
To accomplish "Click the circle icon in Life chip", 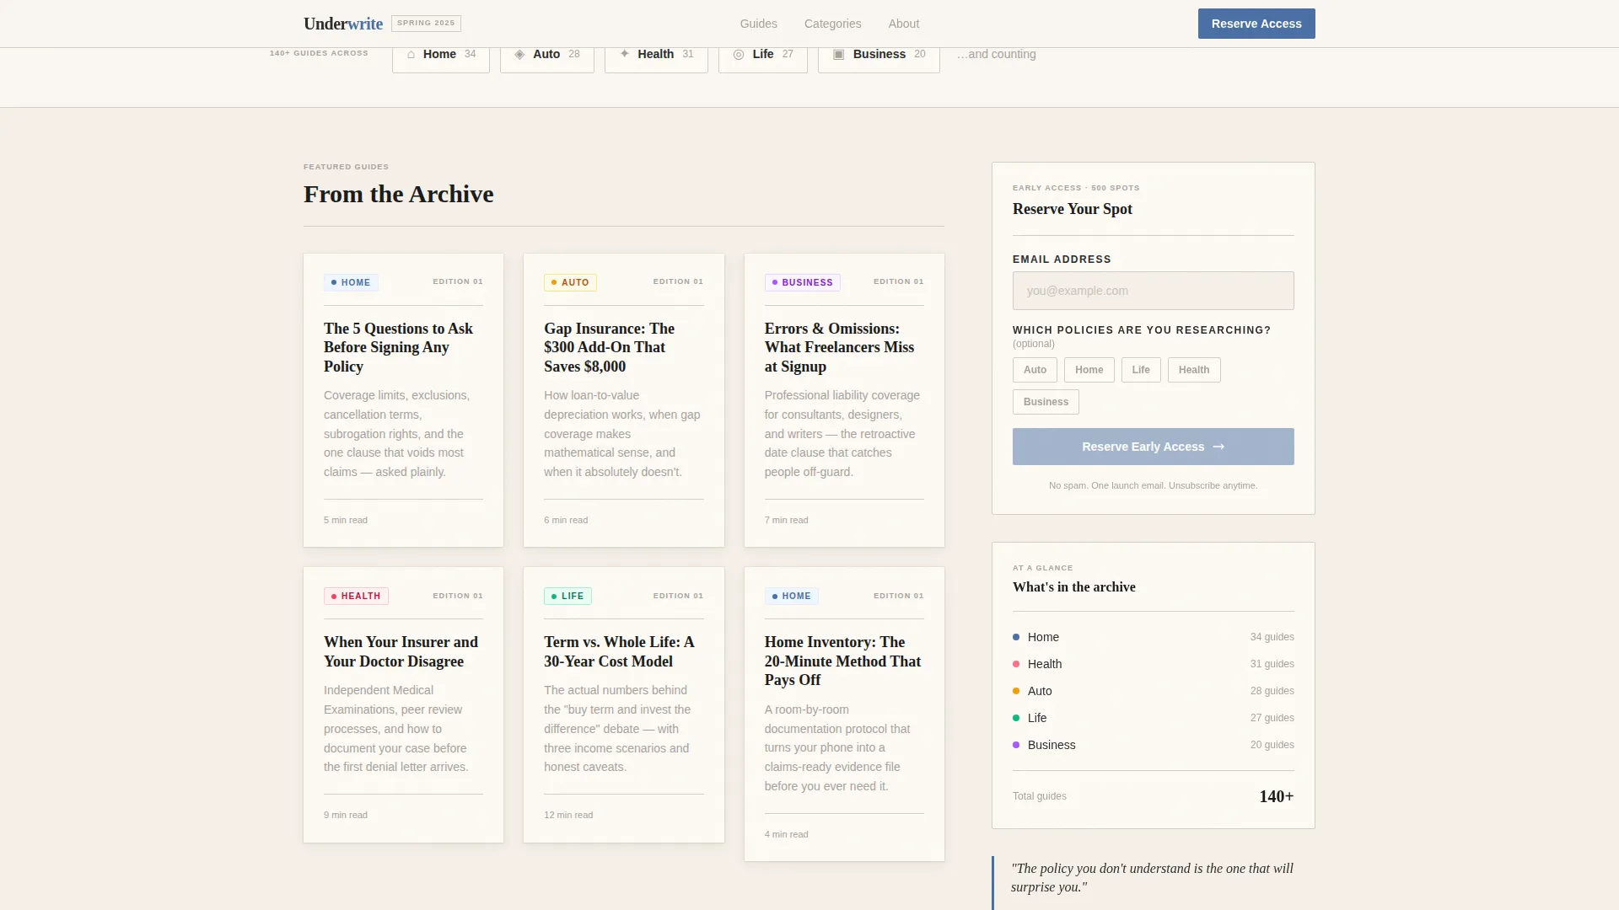I will pos(739,54).
